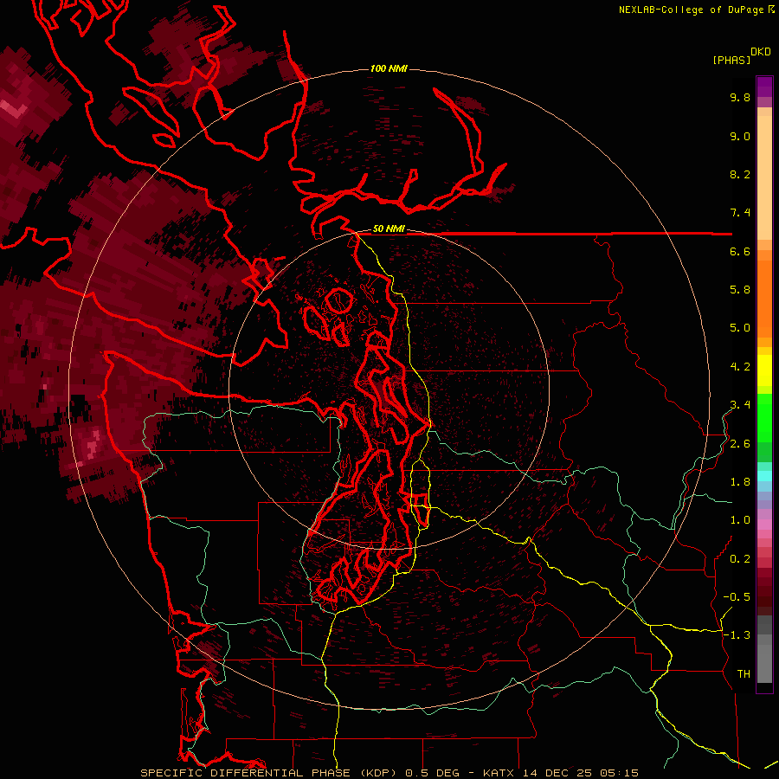
Task: Click the 100 NMI range ring label
Action: point(389,68)
